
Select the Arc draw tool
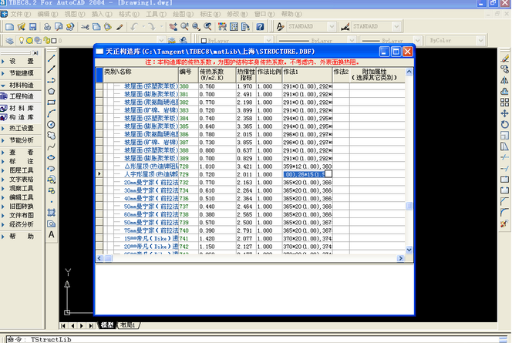click(52, 113)
